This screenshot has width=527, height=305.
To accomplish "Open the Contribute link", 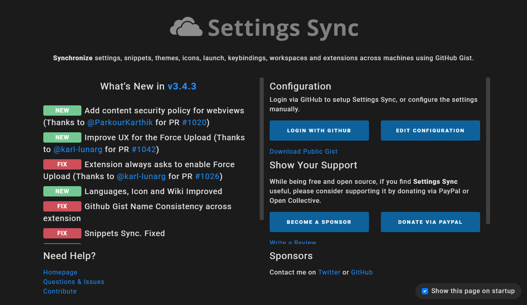I will coord(60,291).
